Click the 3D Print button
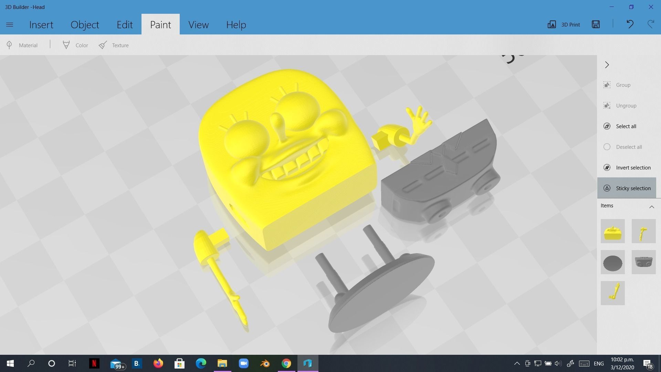The width and height of the screenshot is (661, 372). [x=564, y=24]
